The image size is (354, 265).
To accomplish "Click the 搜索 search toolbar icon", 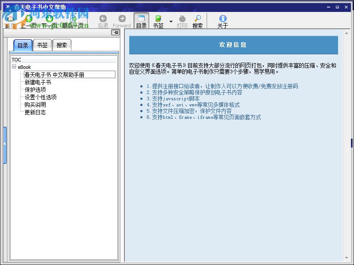I will [x=197, y=19].
